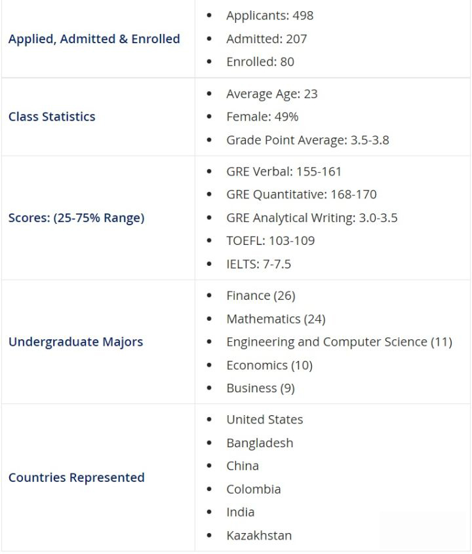Click the GRE Verbal: 155-161 item
The width and height of the screenshot is (472, 554).
click(284, 172)
